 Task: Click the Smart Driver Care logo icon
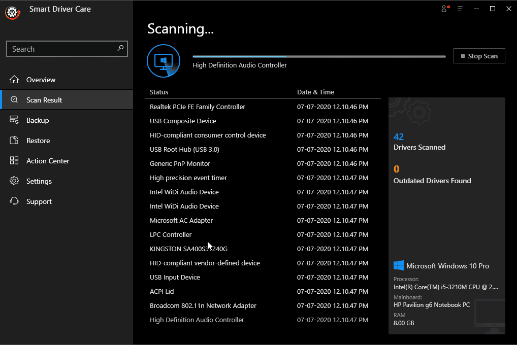(x=13, y=13)
